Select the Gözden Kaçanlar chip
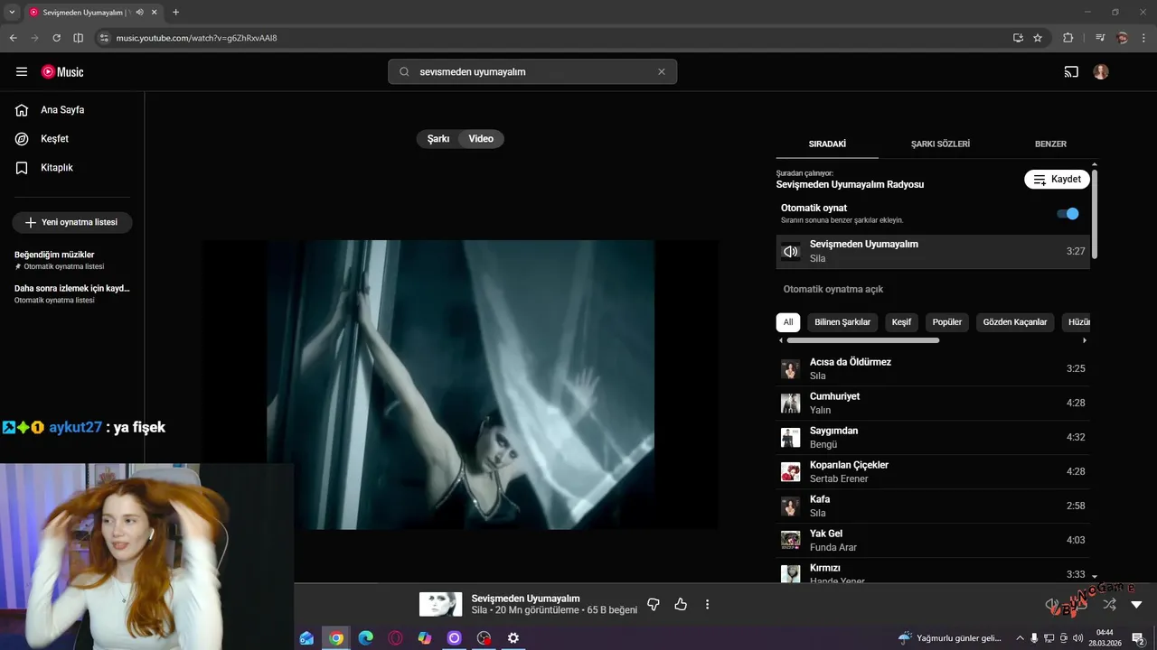The width and height of the screenshot is (1157, 650). (x=1015, y=322)
